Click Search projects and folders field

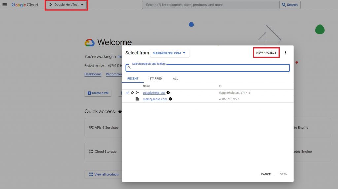pos(208,68)
